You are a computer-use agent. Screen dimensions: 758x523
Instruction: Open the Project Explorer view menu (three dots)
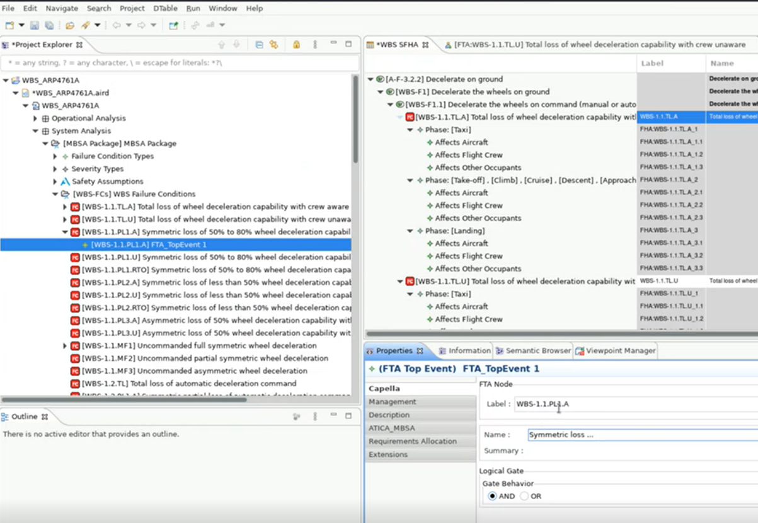click(x=315, y=45)
